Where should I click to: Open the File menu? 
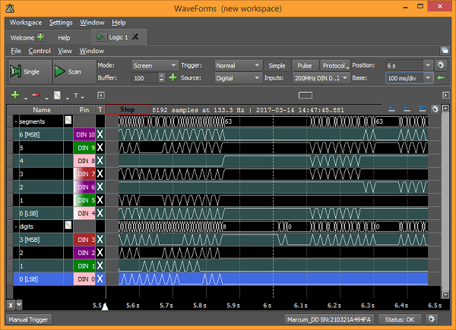click(x=16, y=51)
